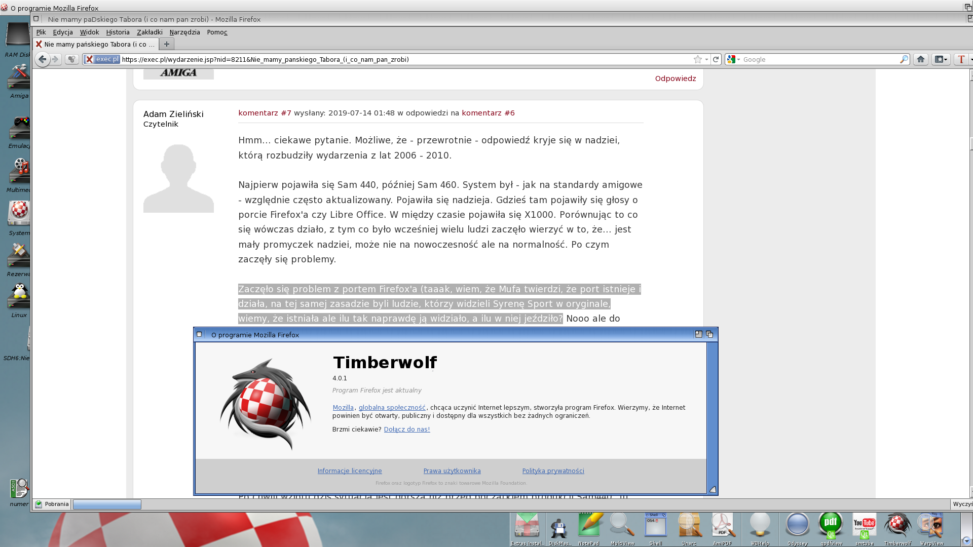973x547 pixels.
Task: Launch Odyssey browser from the dock
Action: click(798, 529)
